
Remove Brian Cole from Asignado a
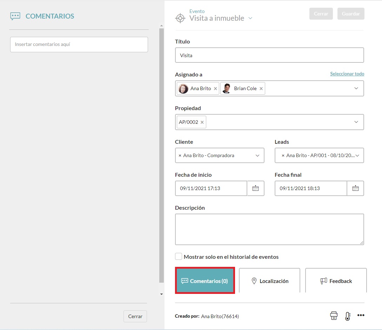[261, 89]
